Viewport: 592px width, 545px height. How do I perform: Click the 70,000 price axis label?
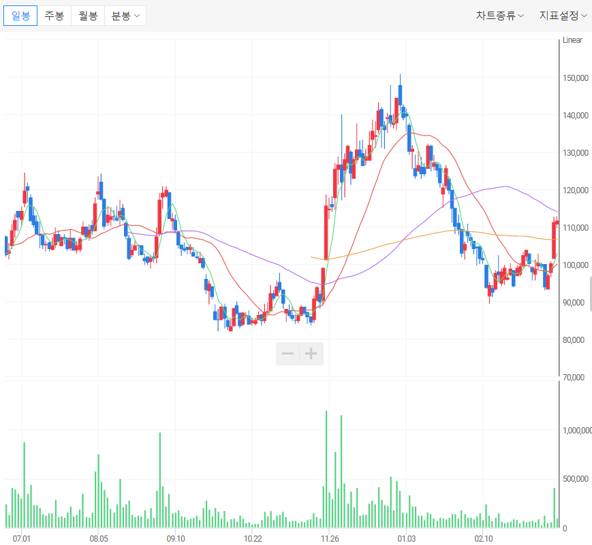(x=574, y=377)
